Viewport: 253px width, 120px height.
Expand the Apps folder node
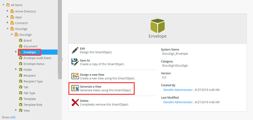pyautogui.click(x=8, y=17)
